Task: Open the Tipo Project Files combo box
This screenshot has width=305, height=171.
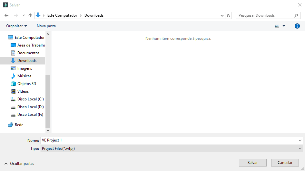Action: (172, 149)
